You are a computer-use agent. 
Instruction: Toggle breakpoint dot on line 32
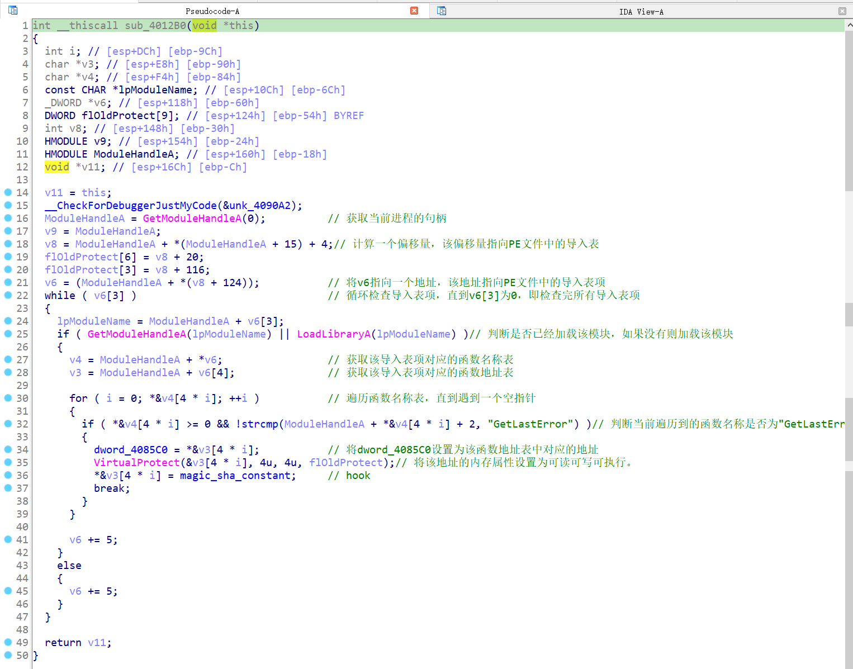8,424
